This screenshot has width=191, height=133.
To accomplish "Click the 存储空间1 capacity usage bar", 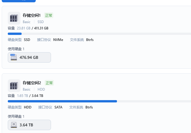I will [99, 34].
